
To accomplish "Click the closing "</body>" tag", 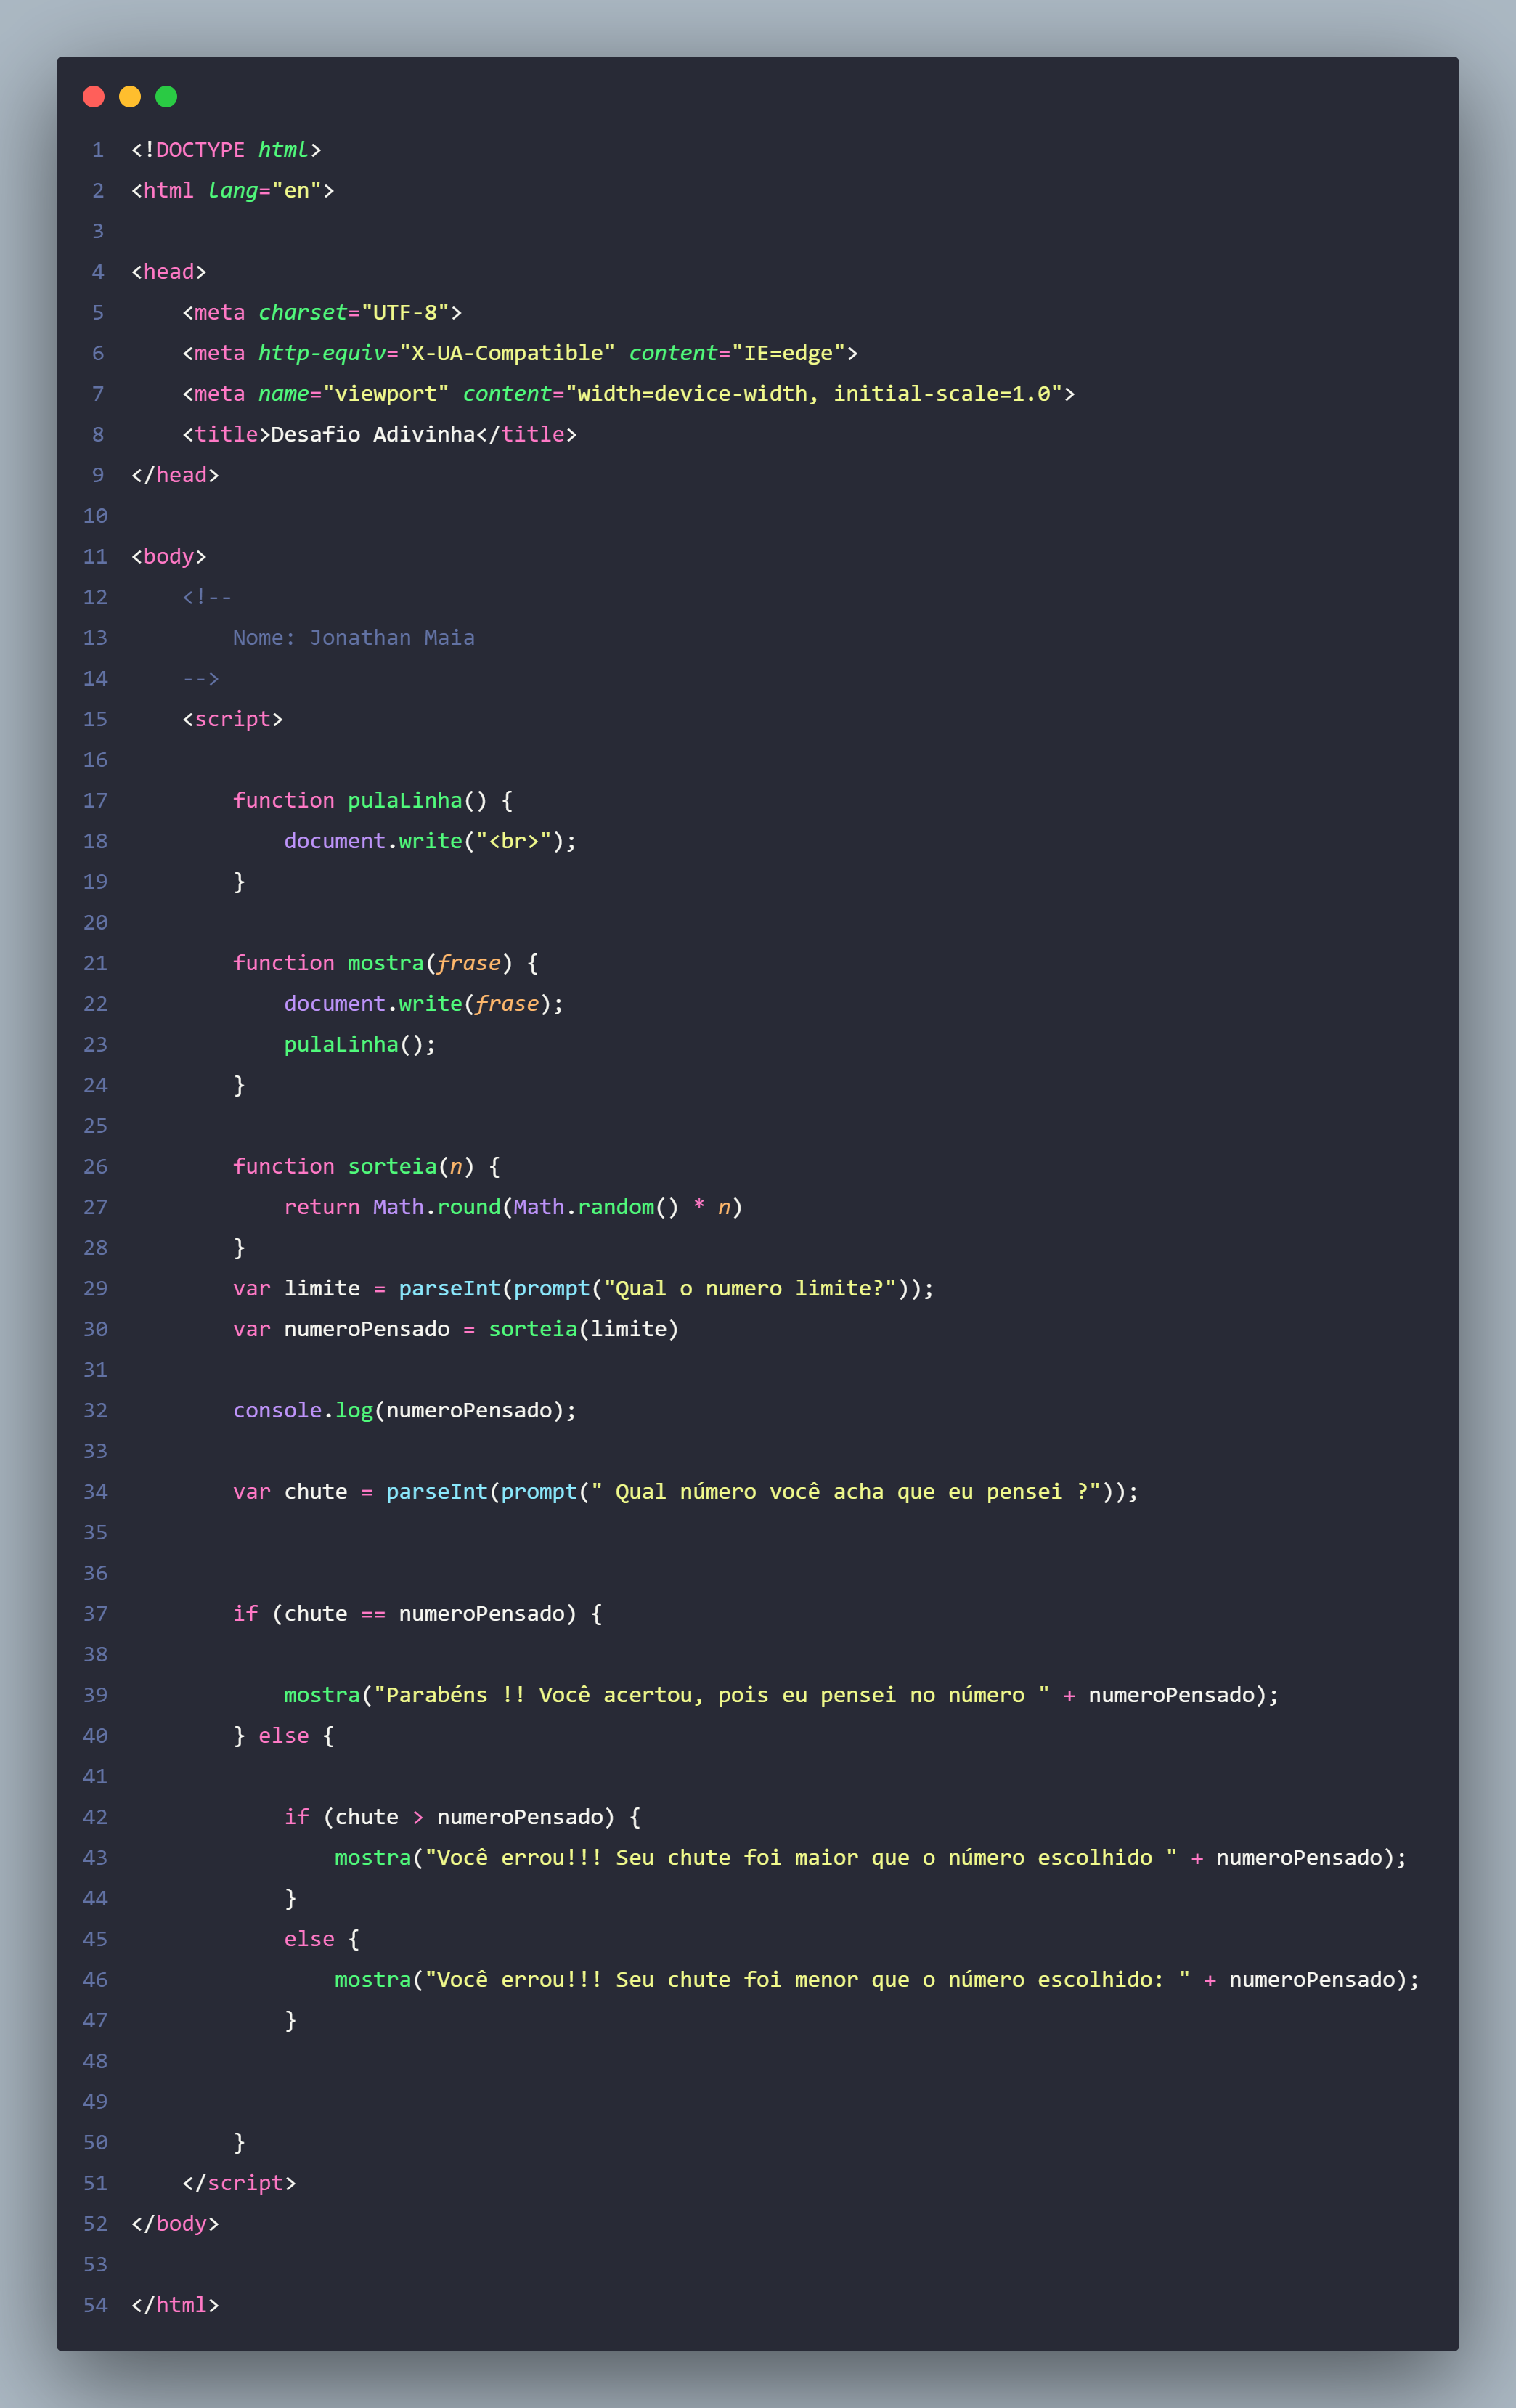I will point(175,2224).
